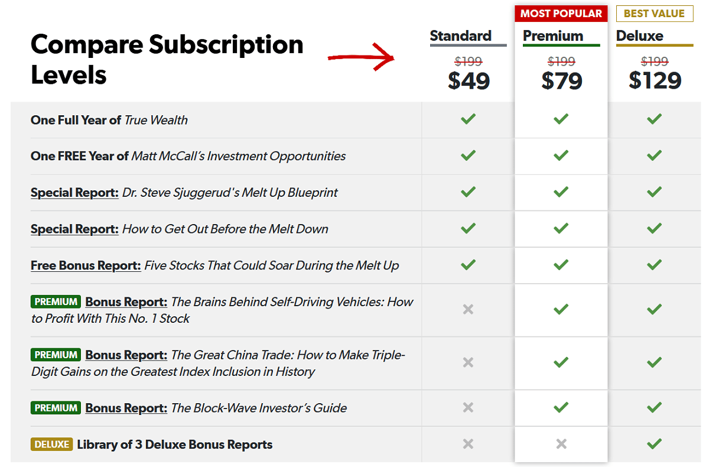Image resolution: width=709 pixels, height=467 pixels.
Task: Click the Deluxe checkmark for Great China Trade row
Action: click(654, 362)
